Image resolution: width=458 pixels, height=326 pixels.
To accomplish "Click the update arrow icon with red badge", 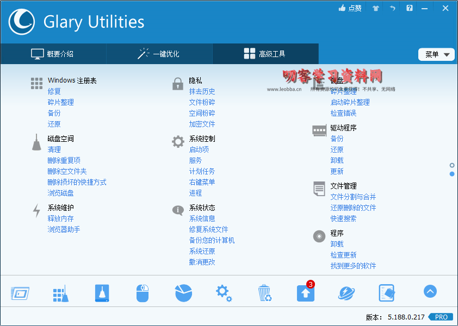I will click(305, 293).
